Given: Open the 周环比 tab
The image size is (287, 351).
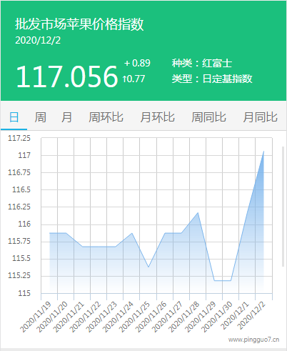Looking at the screenshot, I should (x=106, y=117).
